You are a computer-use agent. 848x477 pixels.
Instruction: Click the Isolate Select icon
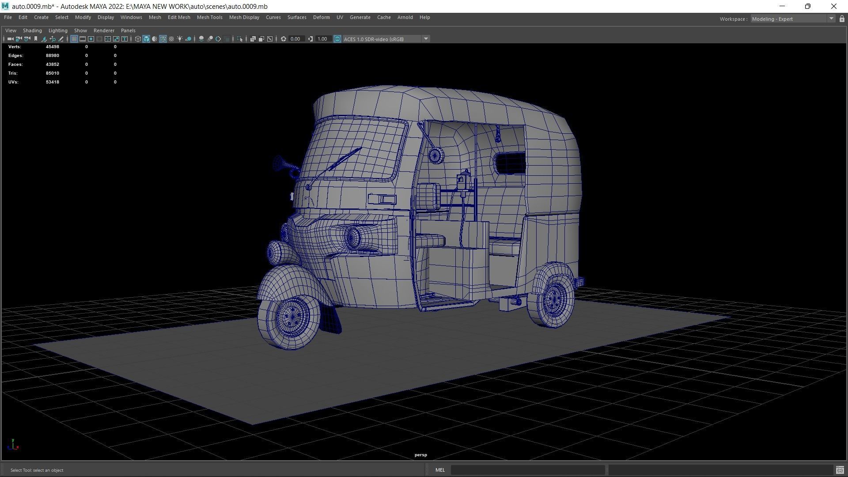click(x=240, y=39)
